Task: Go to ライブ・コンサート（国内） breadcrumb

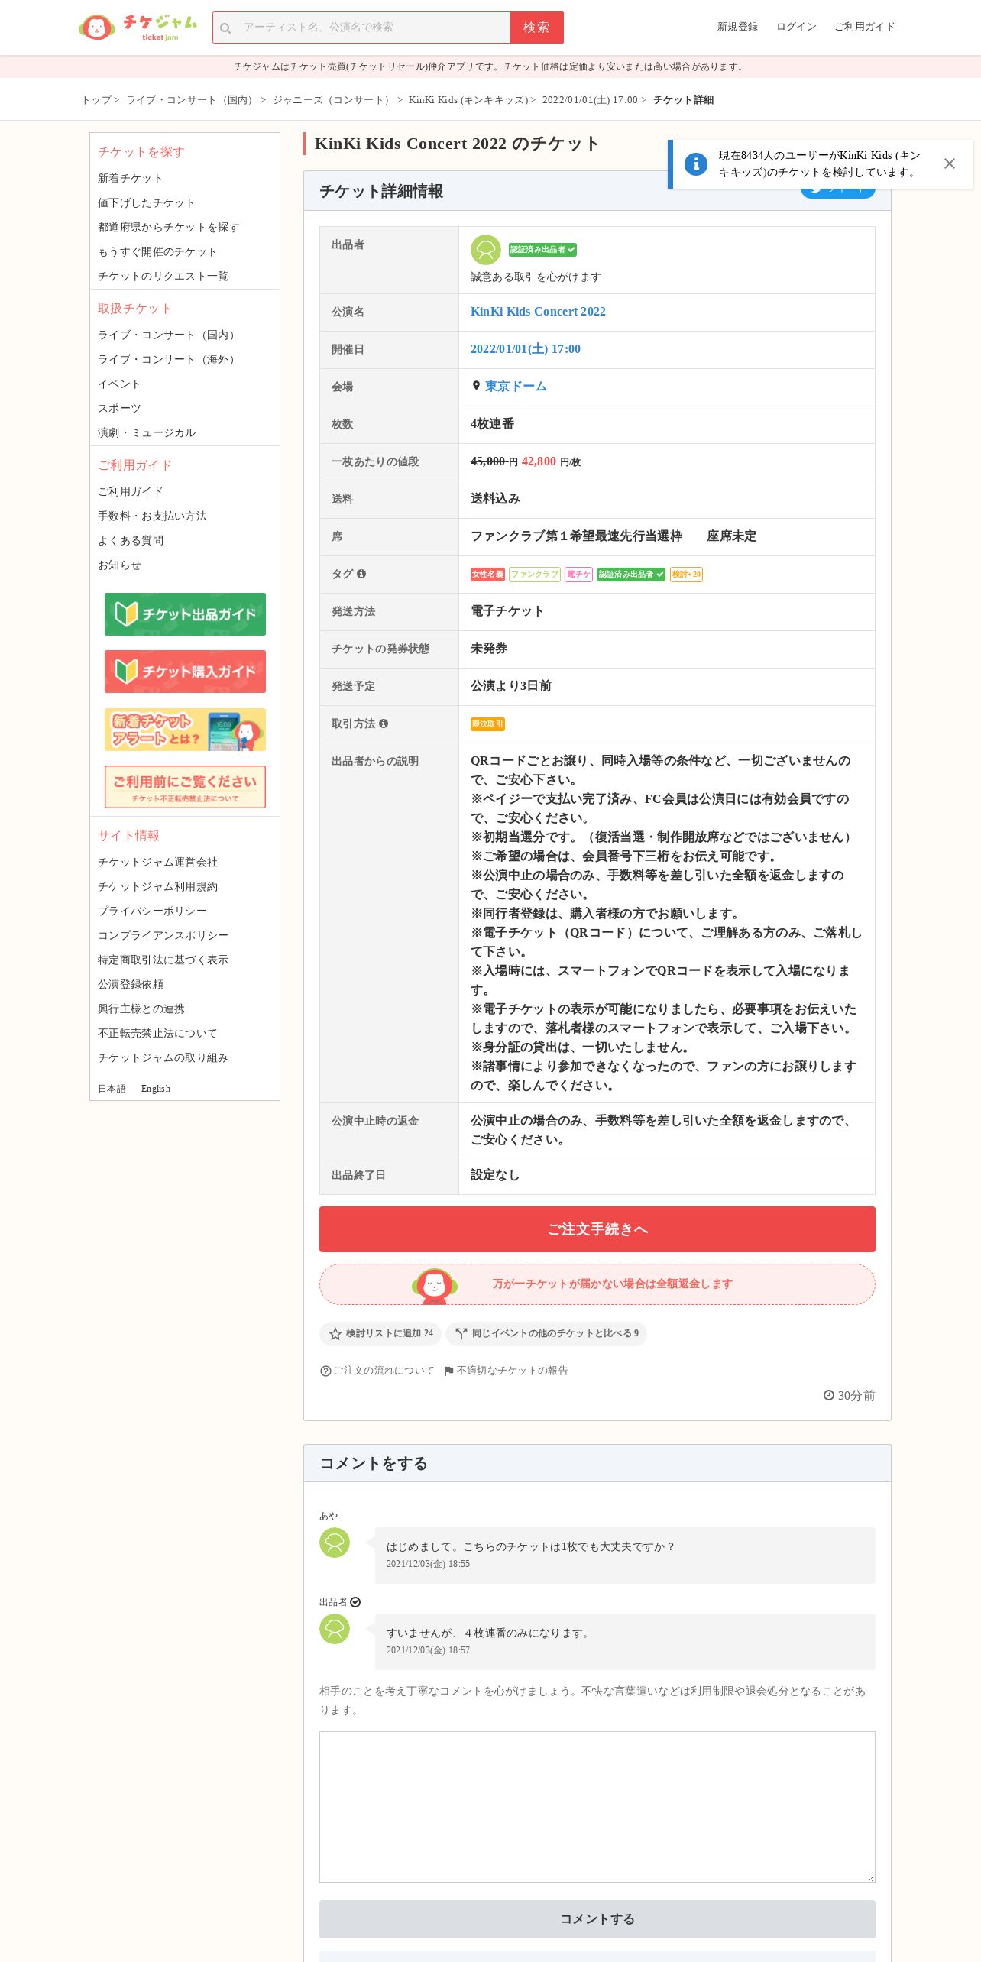Action: (191, 100)
